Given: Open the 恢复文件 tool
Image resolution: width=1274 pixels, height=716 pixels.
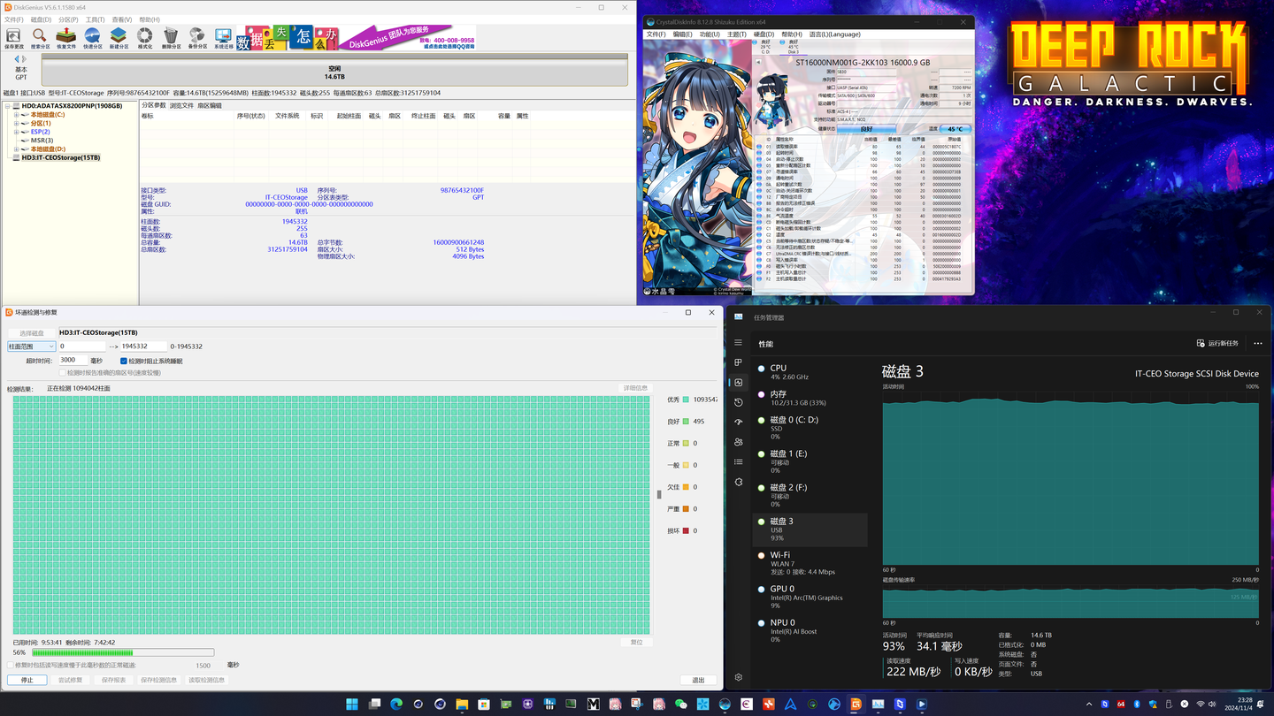Looking at the screenshot, I should (66, 38).
